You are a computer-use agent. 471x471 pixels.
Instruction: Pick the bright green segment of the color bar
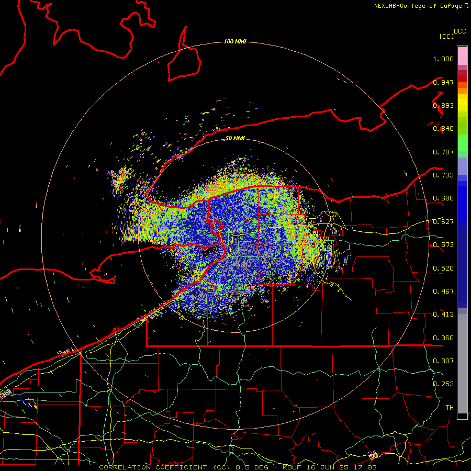click(x=462, y=143)
